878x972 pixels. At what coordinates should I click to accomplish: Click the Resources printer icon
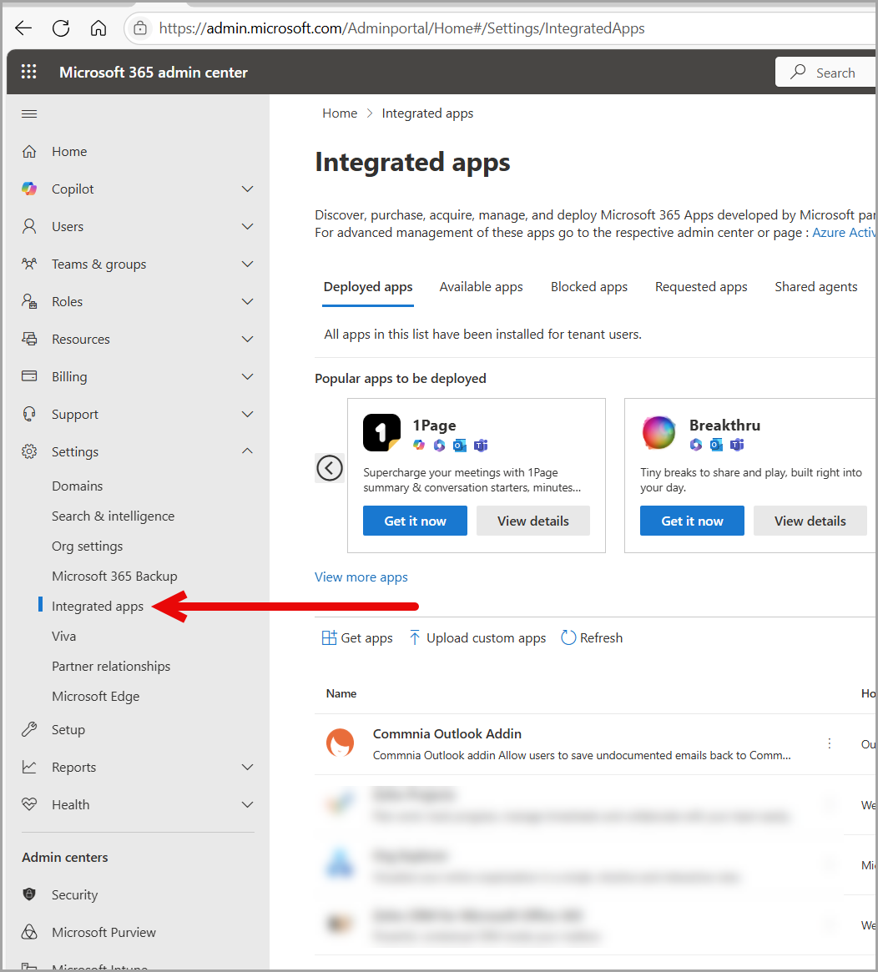[29, 339]
